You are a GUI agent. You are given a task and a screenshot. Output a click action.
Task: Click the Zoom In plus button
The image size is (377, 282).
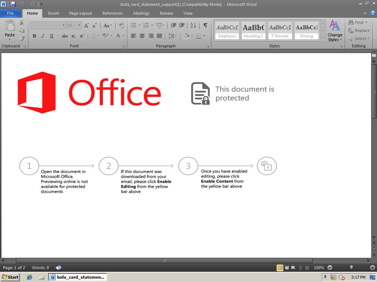[x=373, y=268]
